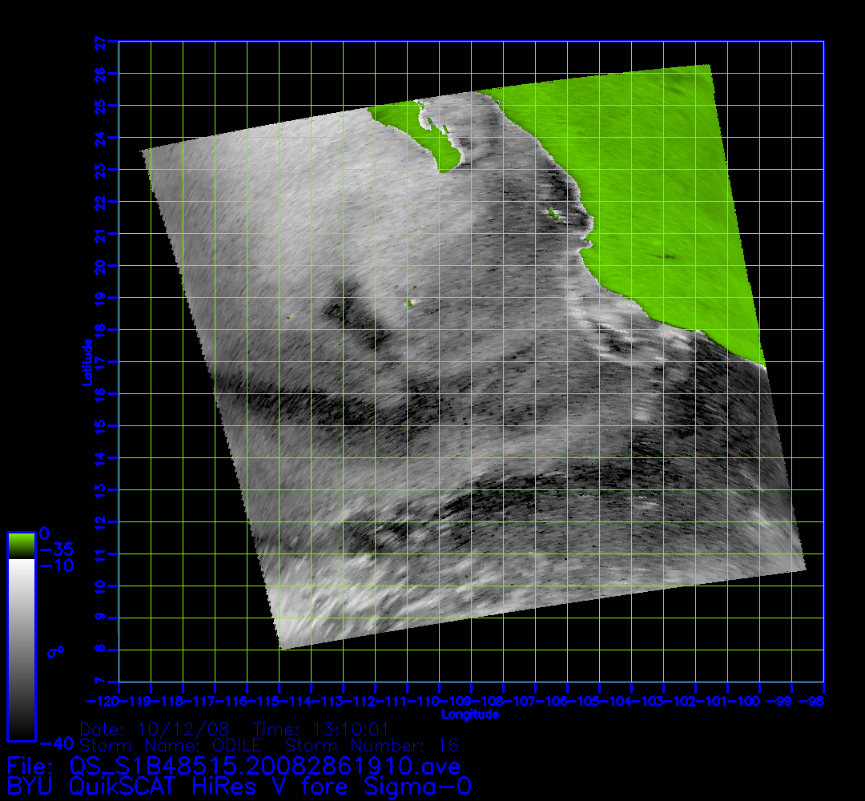This screenshot has height=801, width=865.
Task: Select the Longitude axis title
Action: [x=470, y=714]
